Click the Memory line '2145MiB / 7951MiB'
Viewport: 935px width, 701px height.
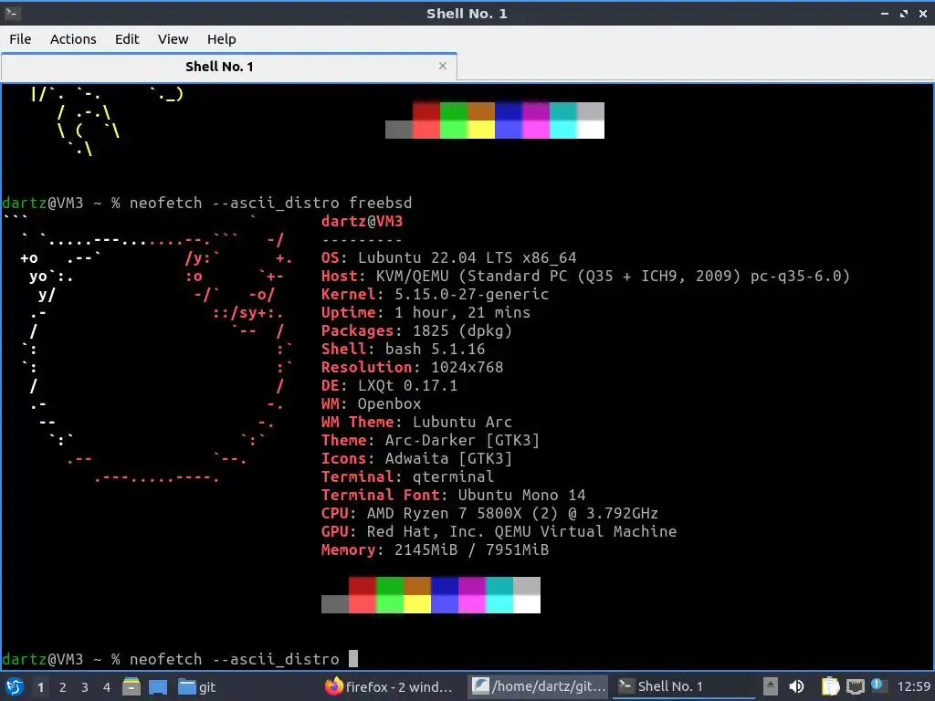pyautogui.click(x=435, y=549)
